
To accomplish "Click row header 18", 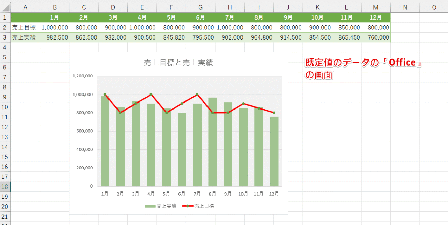I will (5, 187).
